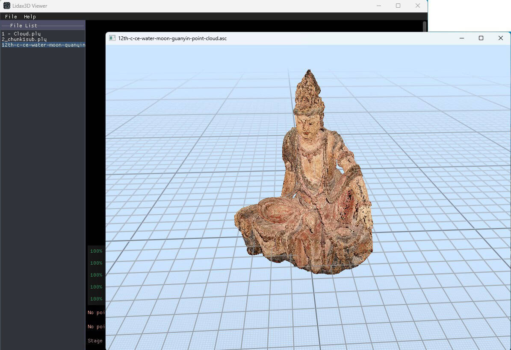Maximize the guanyin point cloud window

[481, 38]
